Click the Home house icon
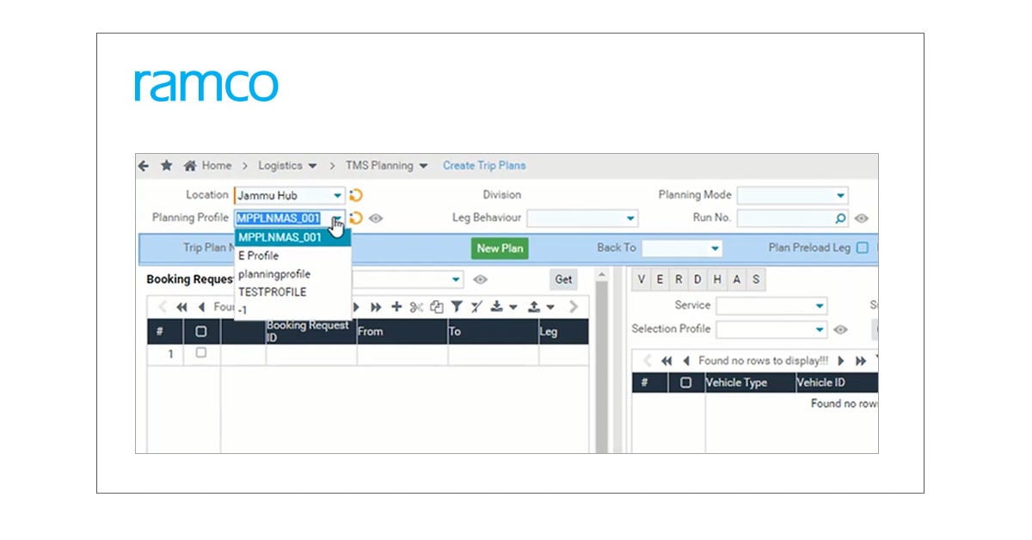Image resolution: width=1032 pixels, height=540 pixels. coord(191,166)
